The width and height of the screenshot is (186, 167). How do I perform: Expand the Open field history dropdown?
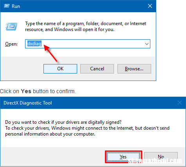point(147,44)
